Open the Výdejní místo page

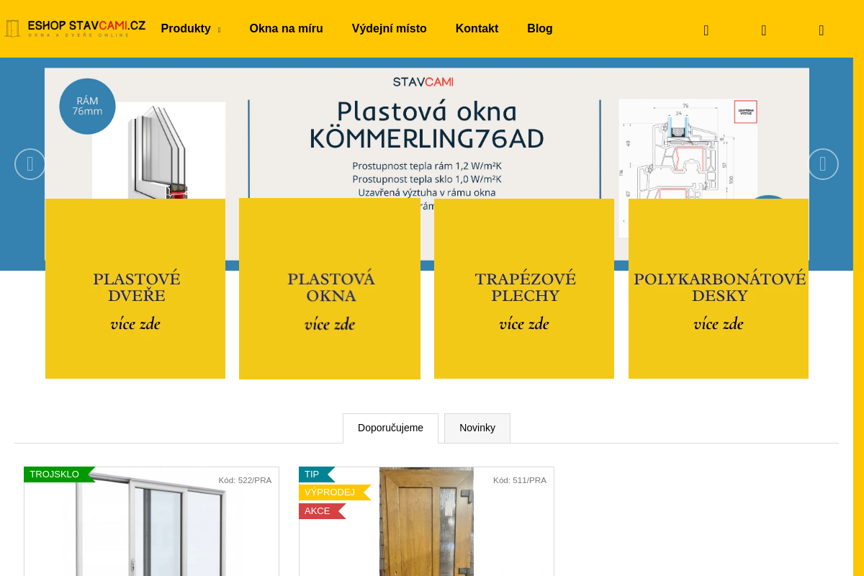coord(389,29)
